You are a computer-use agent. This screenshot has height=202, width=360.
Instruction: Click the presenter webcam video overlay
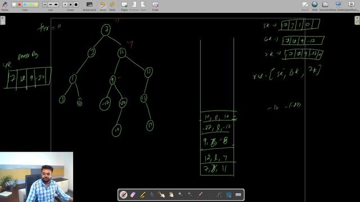click(37, 177)
